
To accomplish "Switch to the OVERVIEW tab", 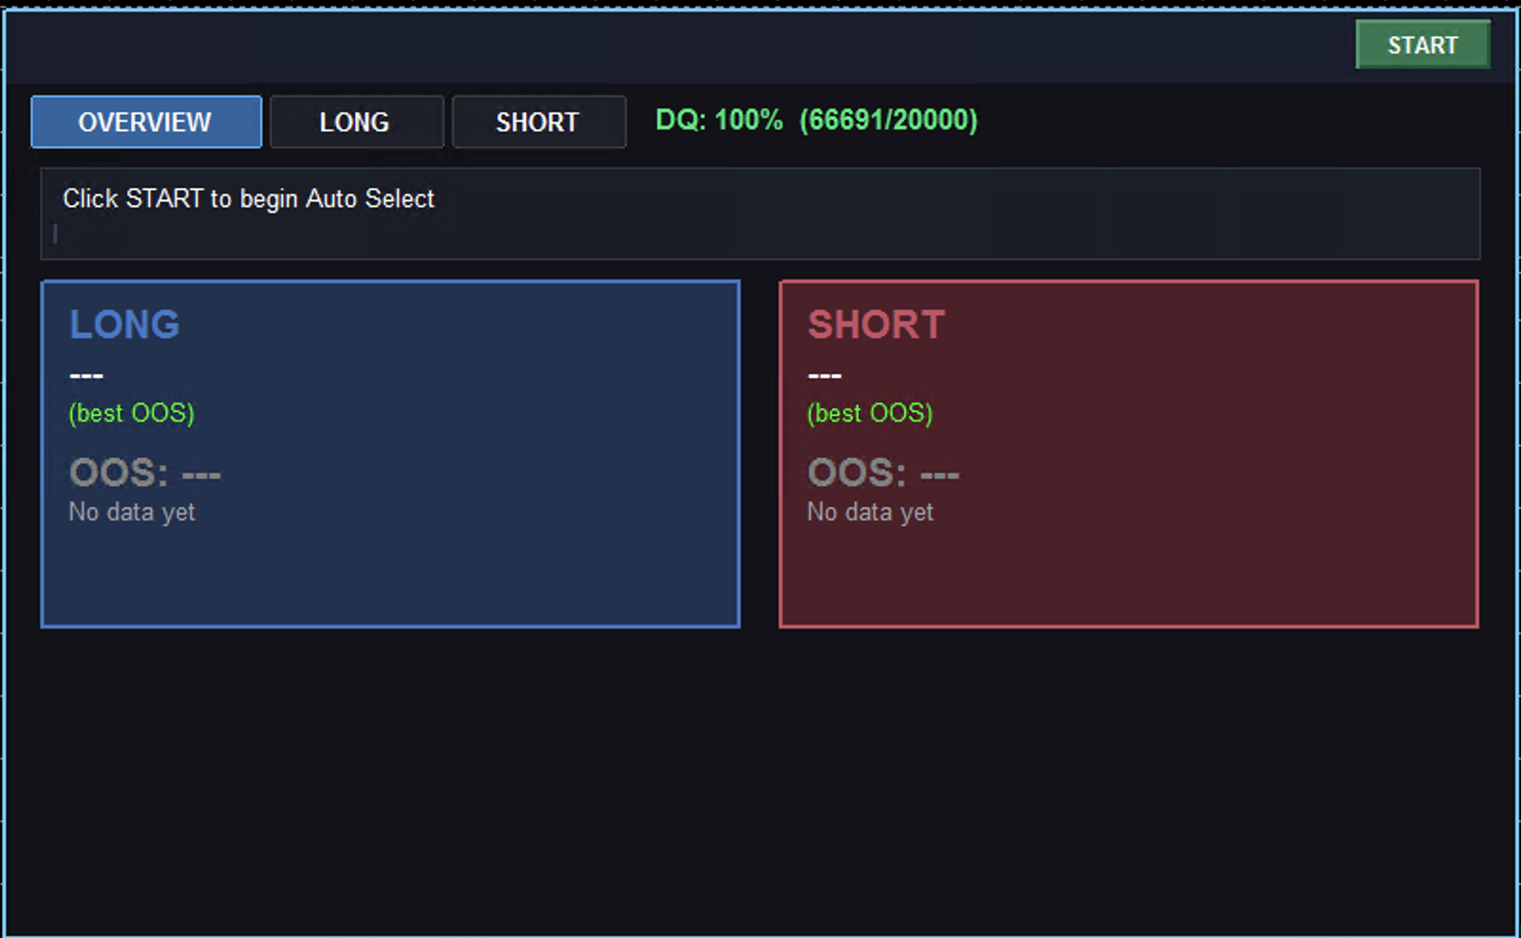I will point(145,122).
